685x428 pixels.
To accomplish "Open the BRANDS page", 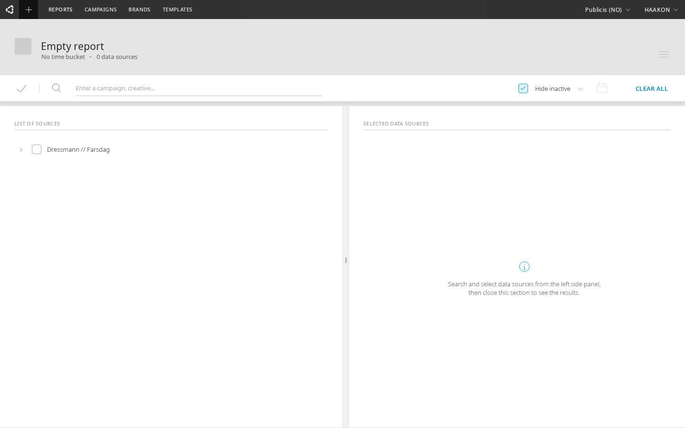I will (139, 10).
